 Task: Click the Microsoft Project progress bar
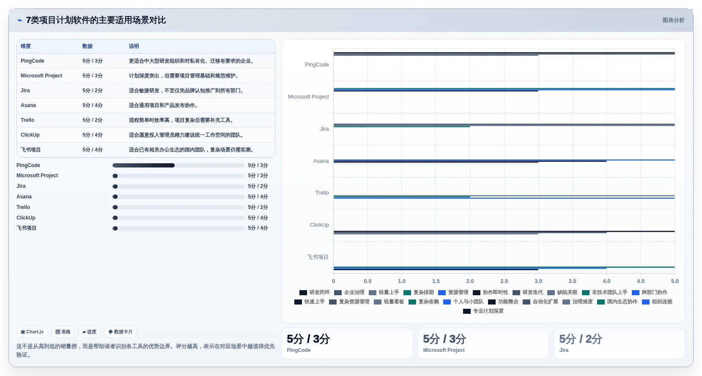click(x=178, y=176)
